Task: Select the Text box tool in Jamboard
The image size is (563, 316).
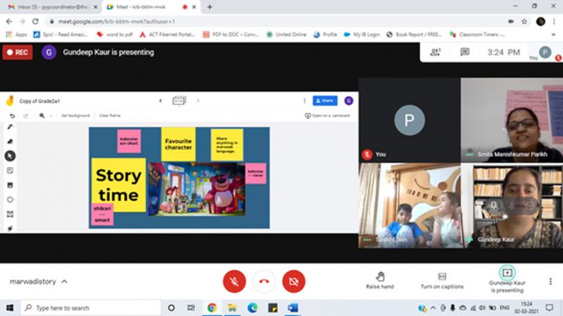Action: pyautogui.click(x=10, y=214)
